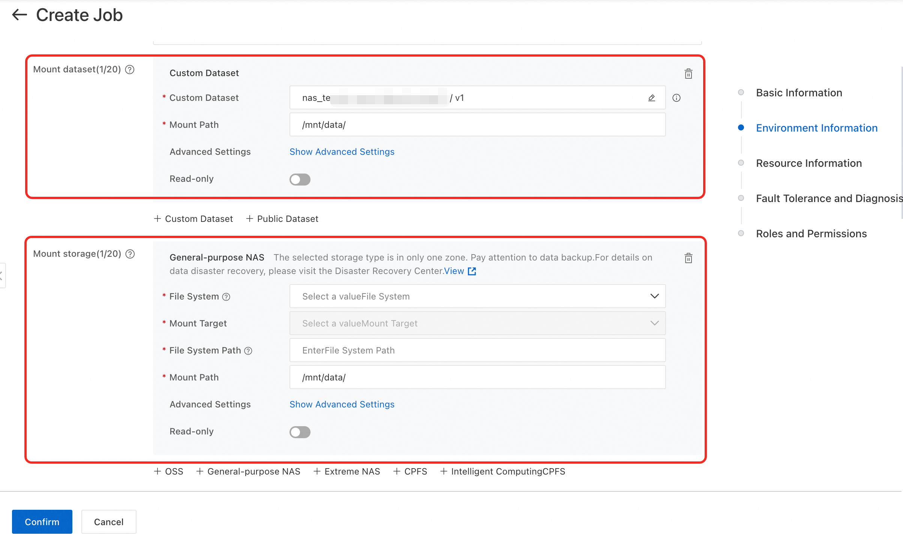
Task: Click the File System Path input field
Action: coord(477,350)
